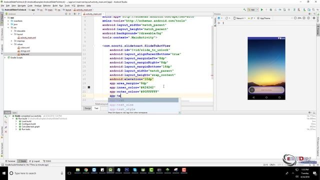Open the Build window settings gear icon
Screen dimensions: 320x180
click(x=310, y=112)
